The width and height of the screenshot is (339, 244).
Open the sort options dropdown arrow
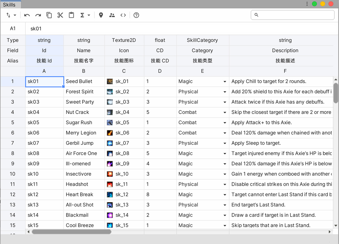pyautogui.click(x=15, y=15)
